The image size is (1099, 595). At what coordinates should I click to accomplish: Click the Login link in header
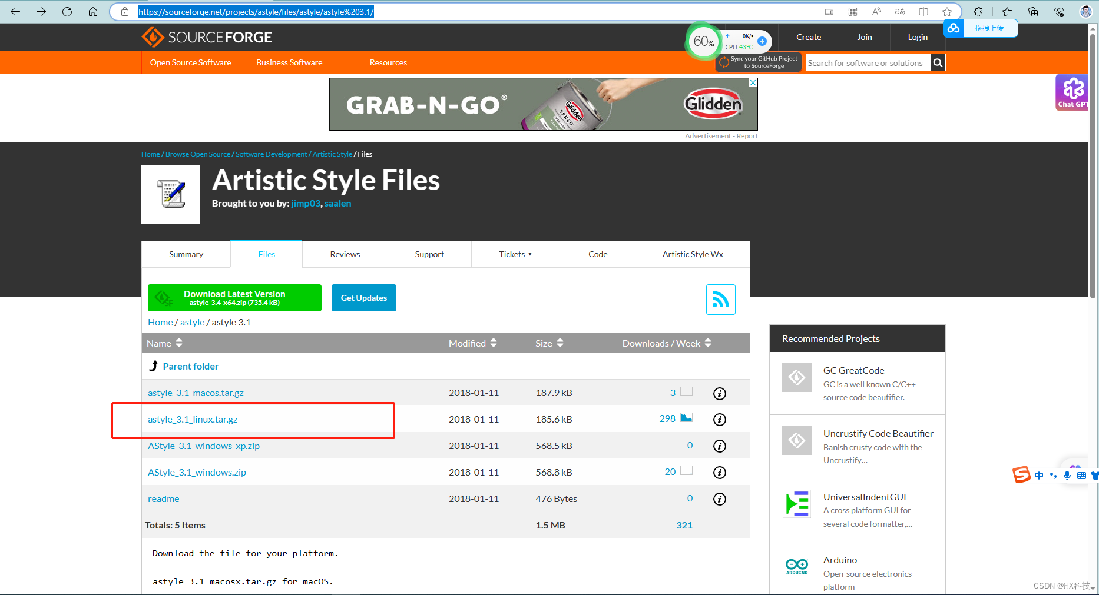point(918,37)
